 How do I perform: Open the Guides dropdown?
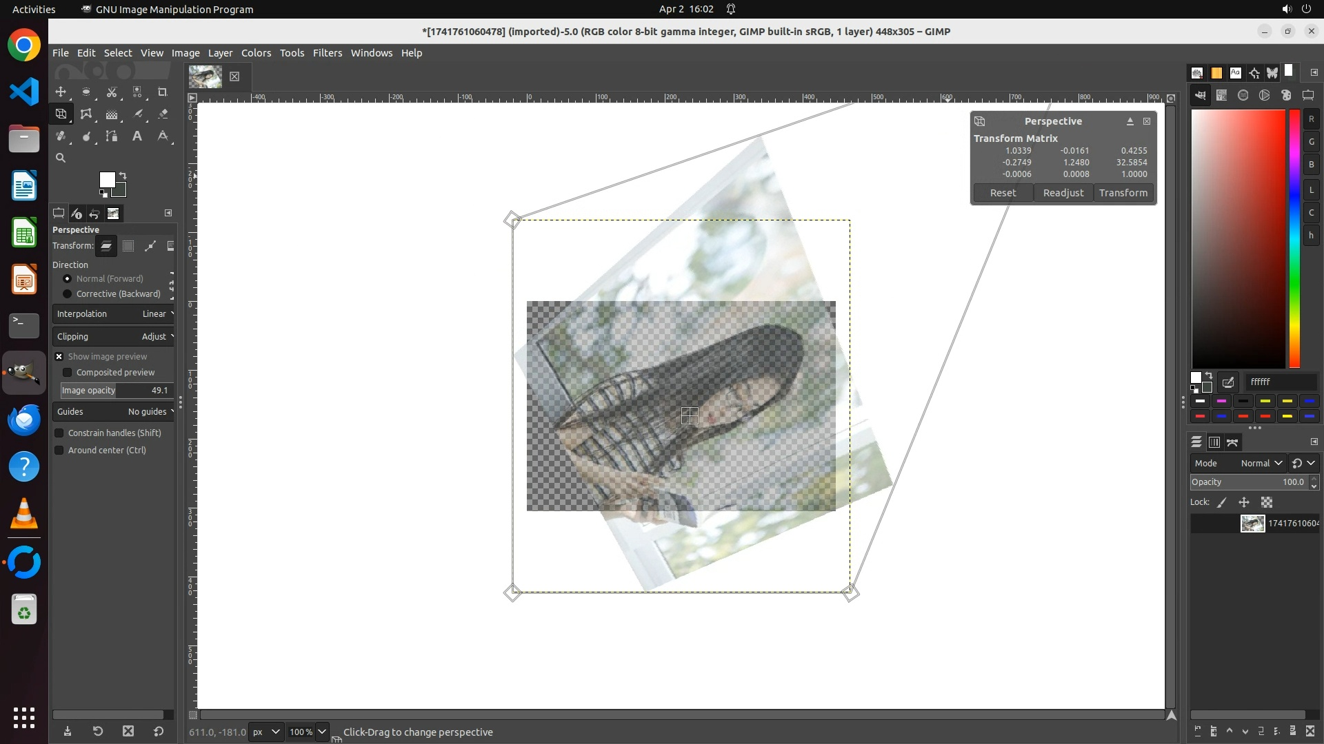pos(114,412)
